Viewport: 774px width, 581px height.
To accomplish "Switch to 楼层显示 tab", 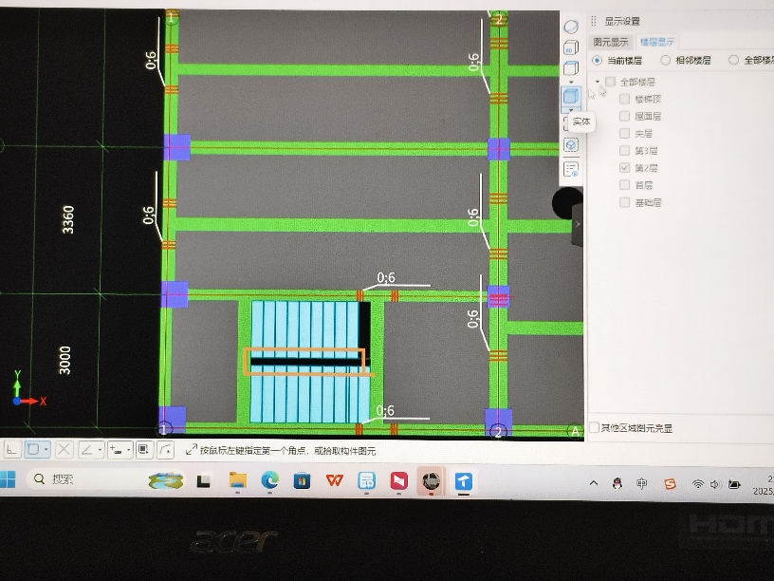I will (x=656, y=42).
